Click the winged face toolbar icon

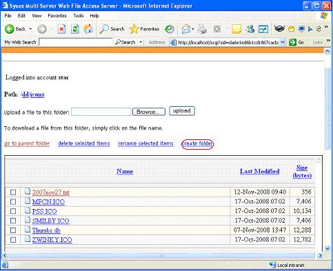[279, 29]
